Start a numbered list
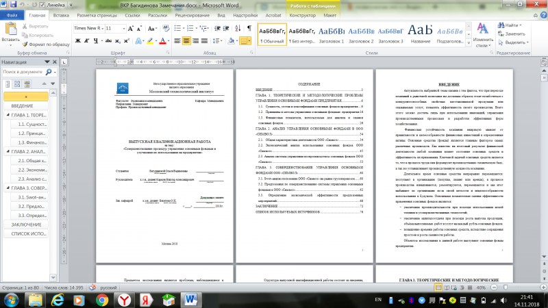The width and height of the screenshot is (548, 308). coord(190,28)
